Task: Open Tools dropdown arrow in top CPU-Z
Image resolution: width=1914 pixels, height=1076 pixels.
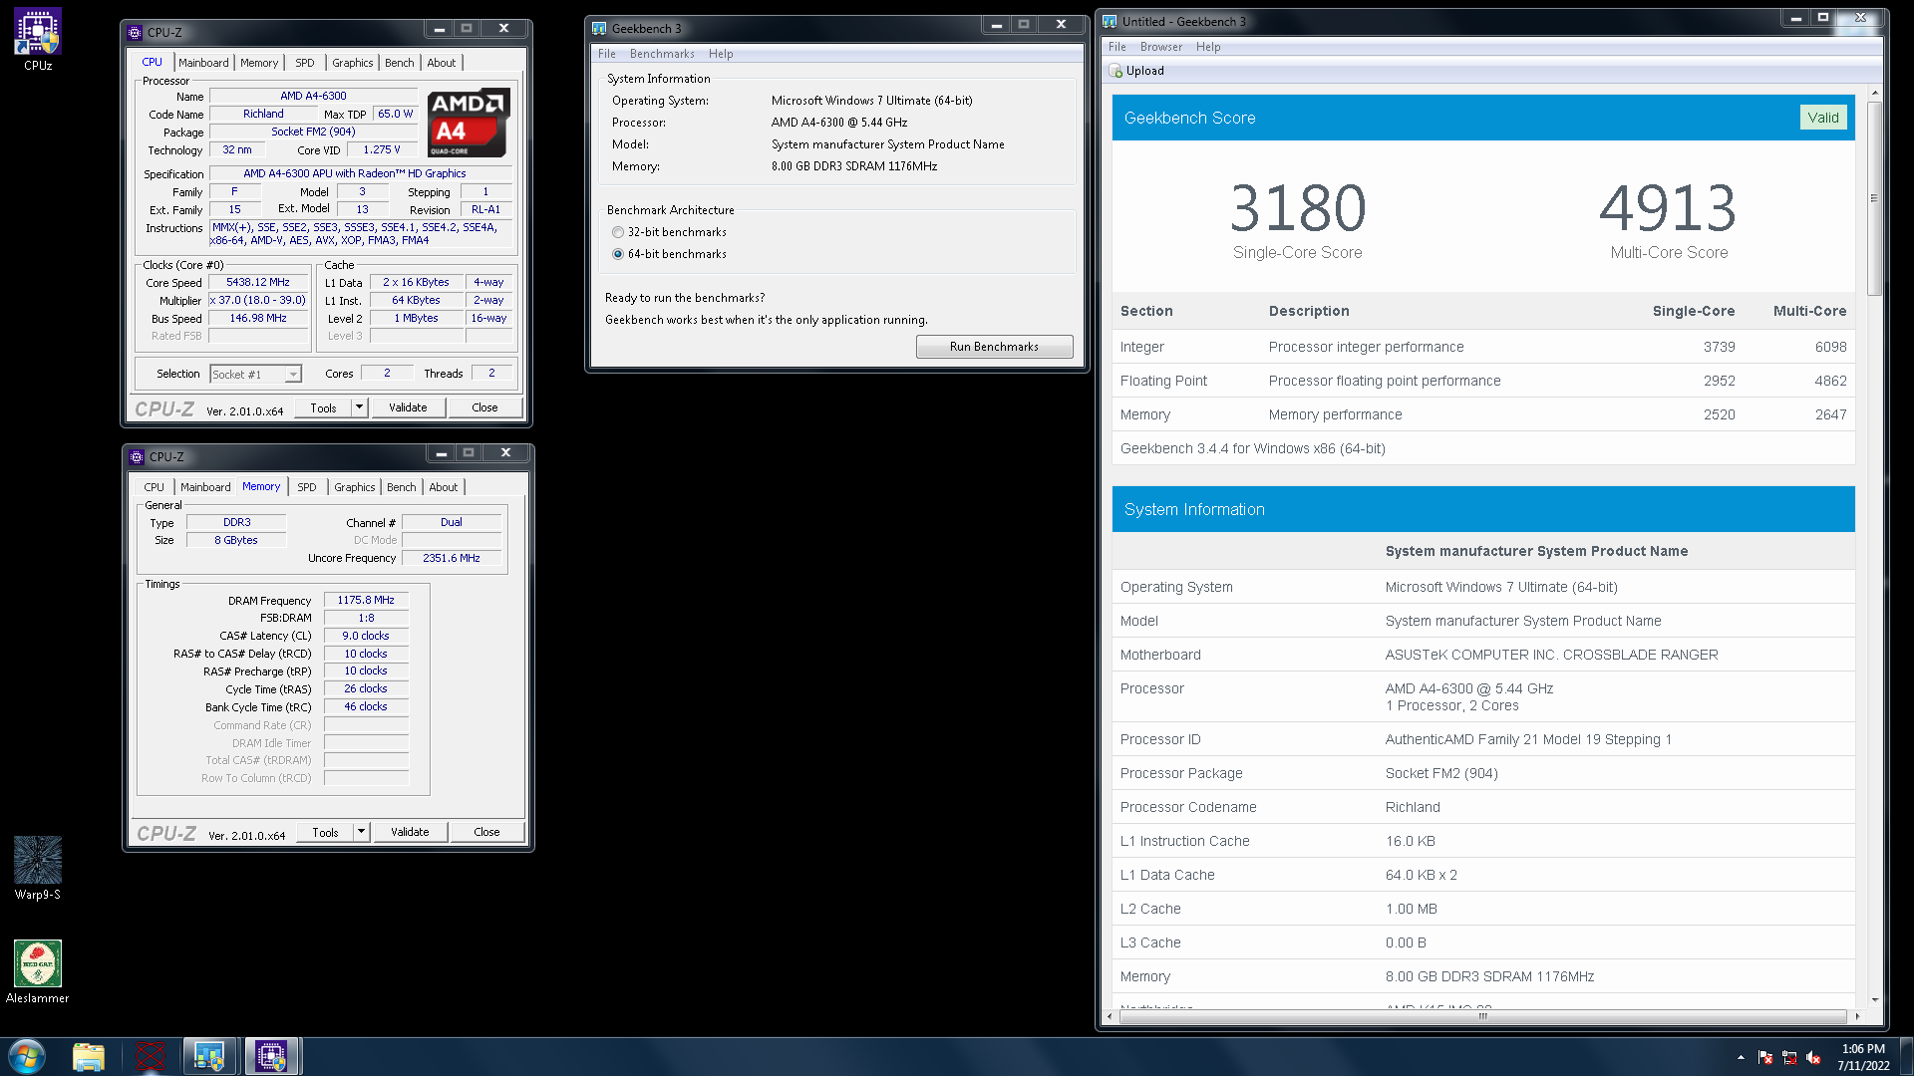Action: tap(360, 407)
